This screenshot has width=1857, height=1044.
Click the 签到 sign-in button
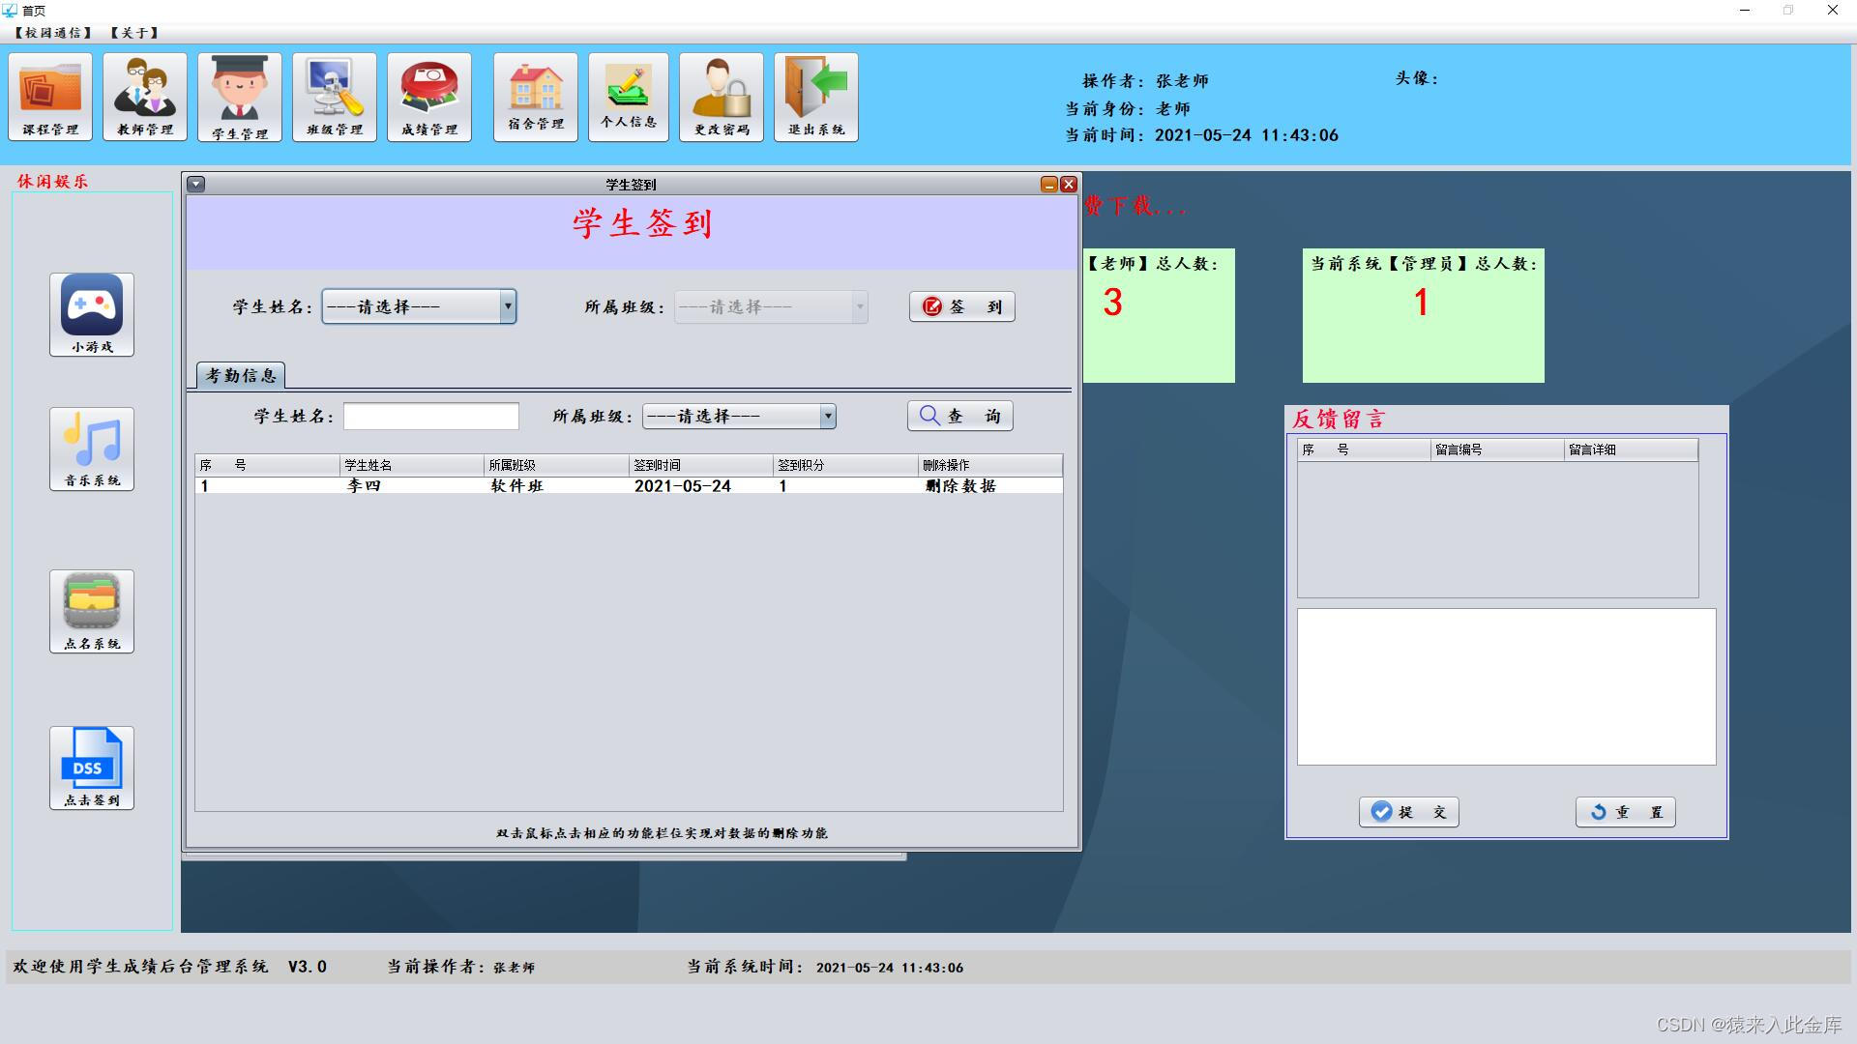[x=962, y=306]
